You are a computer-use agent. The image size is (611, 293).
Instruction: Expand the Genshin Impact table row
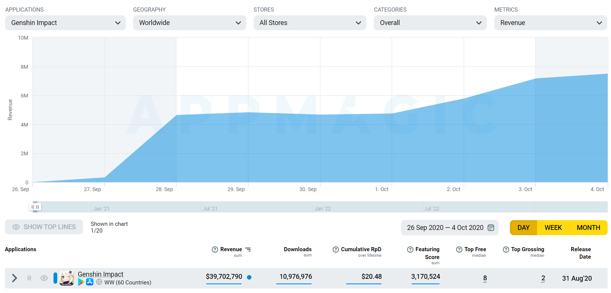[14, 278]
